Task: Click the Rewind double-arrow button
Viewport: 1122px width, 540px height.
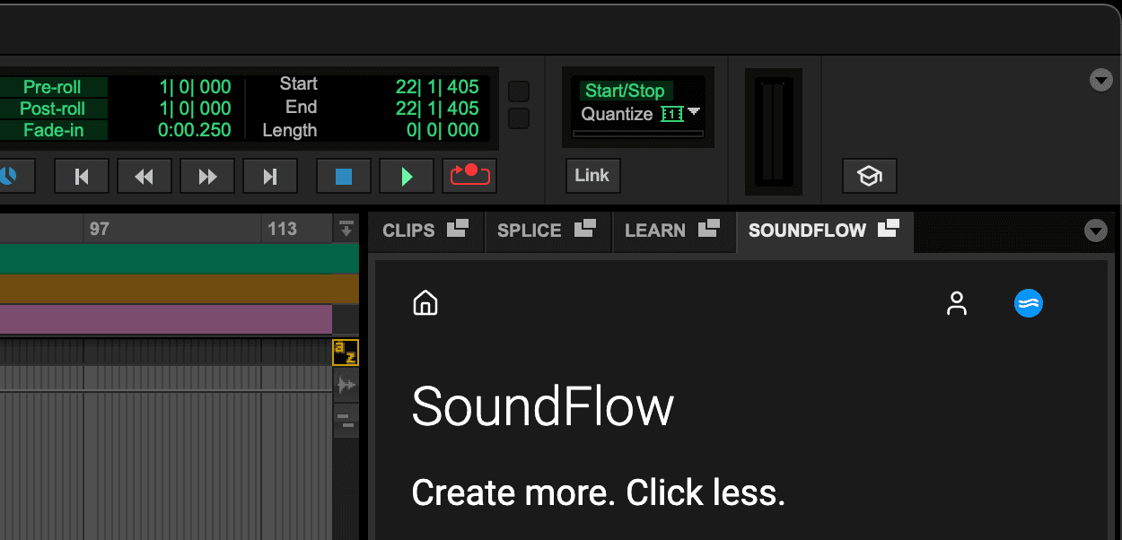Action: [x=144, y=177]
